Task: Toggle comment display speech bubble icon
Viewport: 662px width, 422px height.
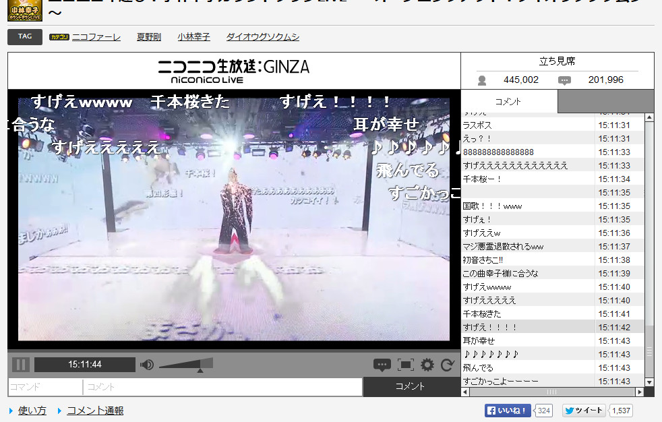Action: tap(382, 365)
